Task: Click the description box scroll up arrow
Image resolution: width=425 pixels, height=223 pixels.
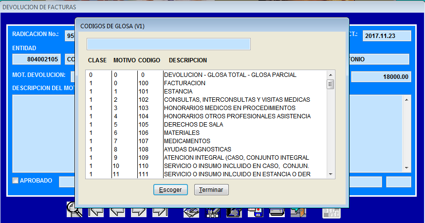Action: click(x=407, y=100)
